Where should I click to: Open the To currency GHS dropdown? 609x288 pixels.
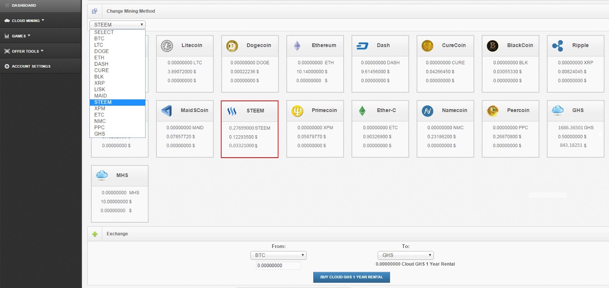(405, 255)
